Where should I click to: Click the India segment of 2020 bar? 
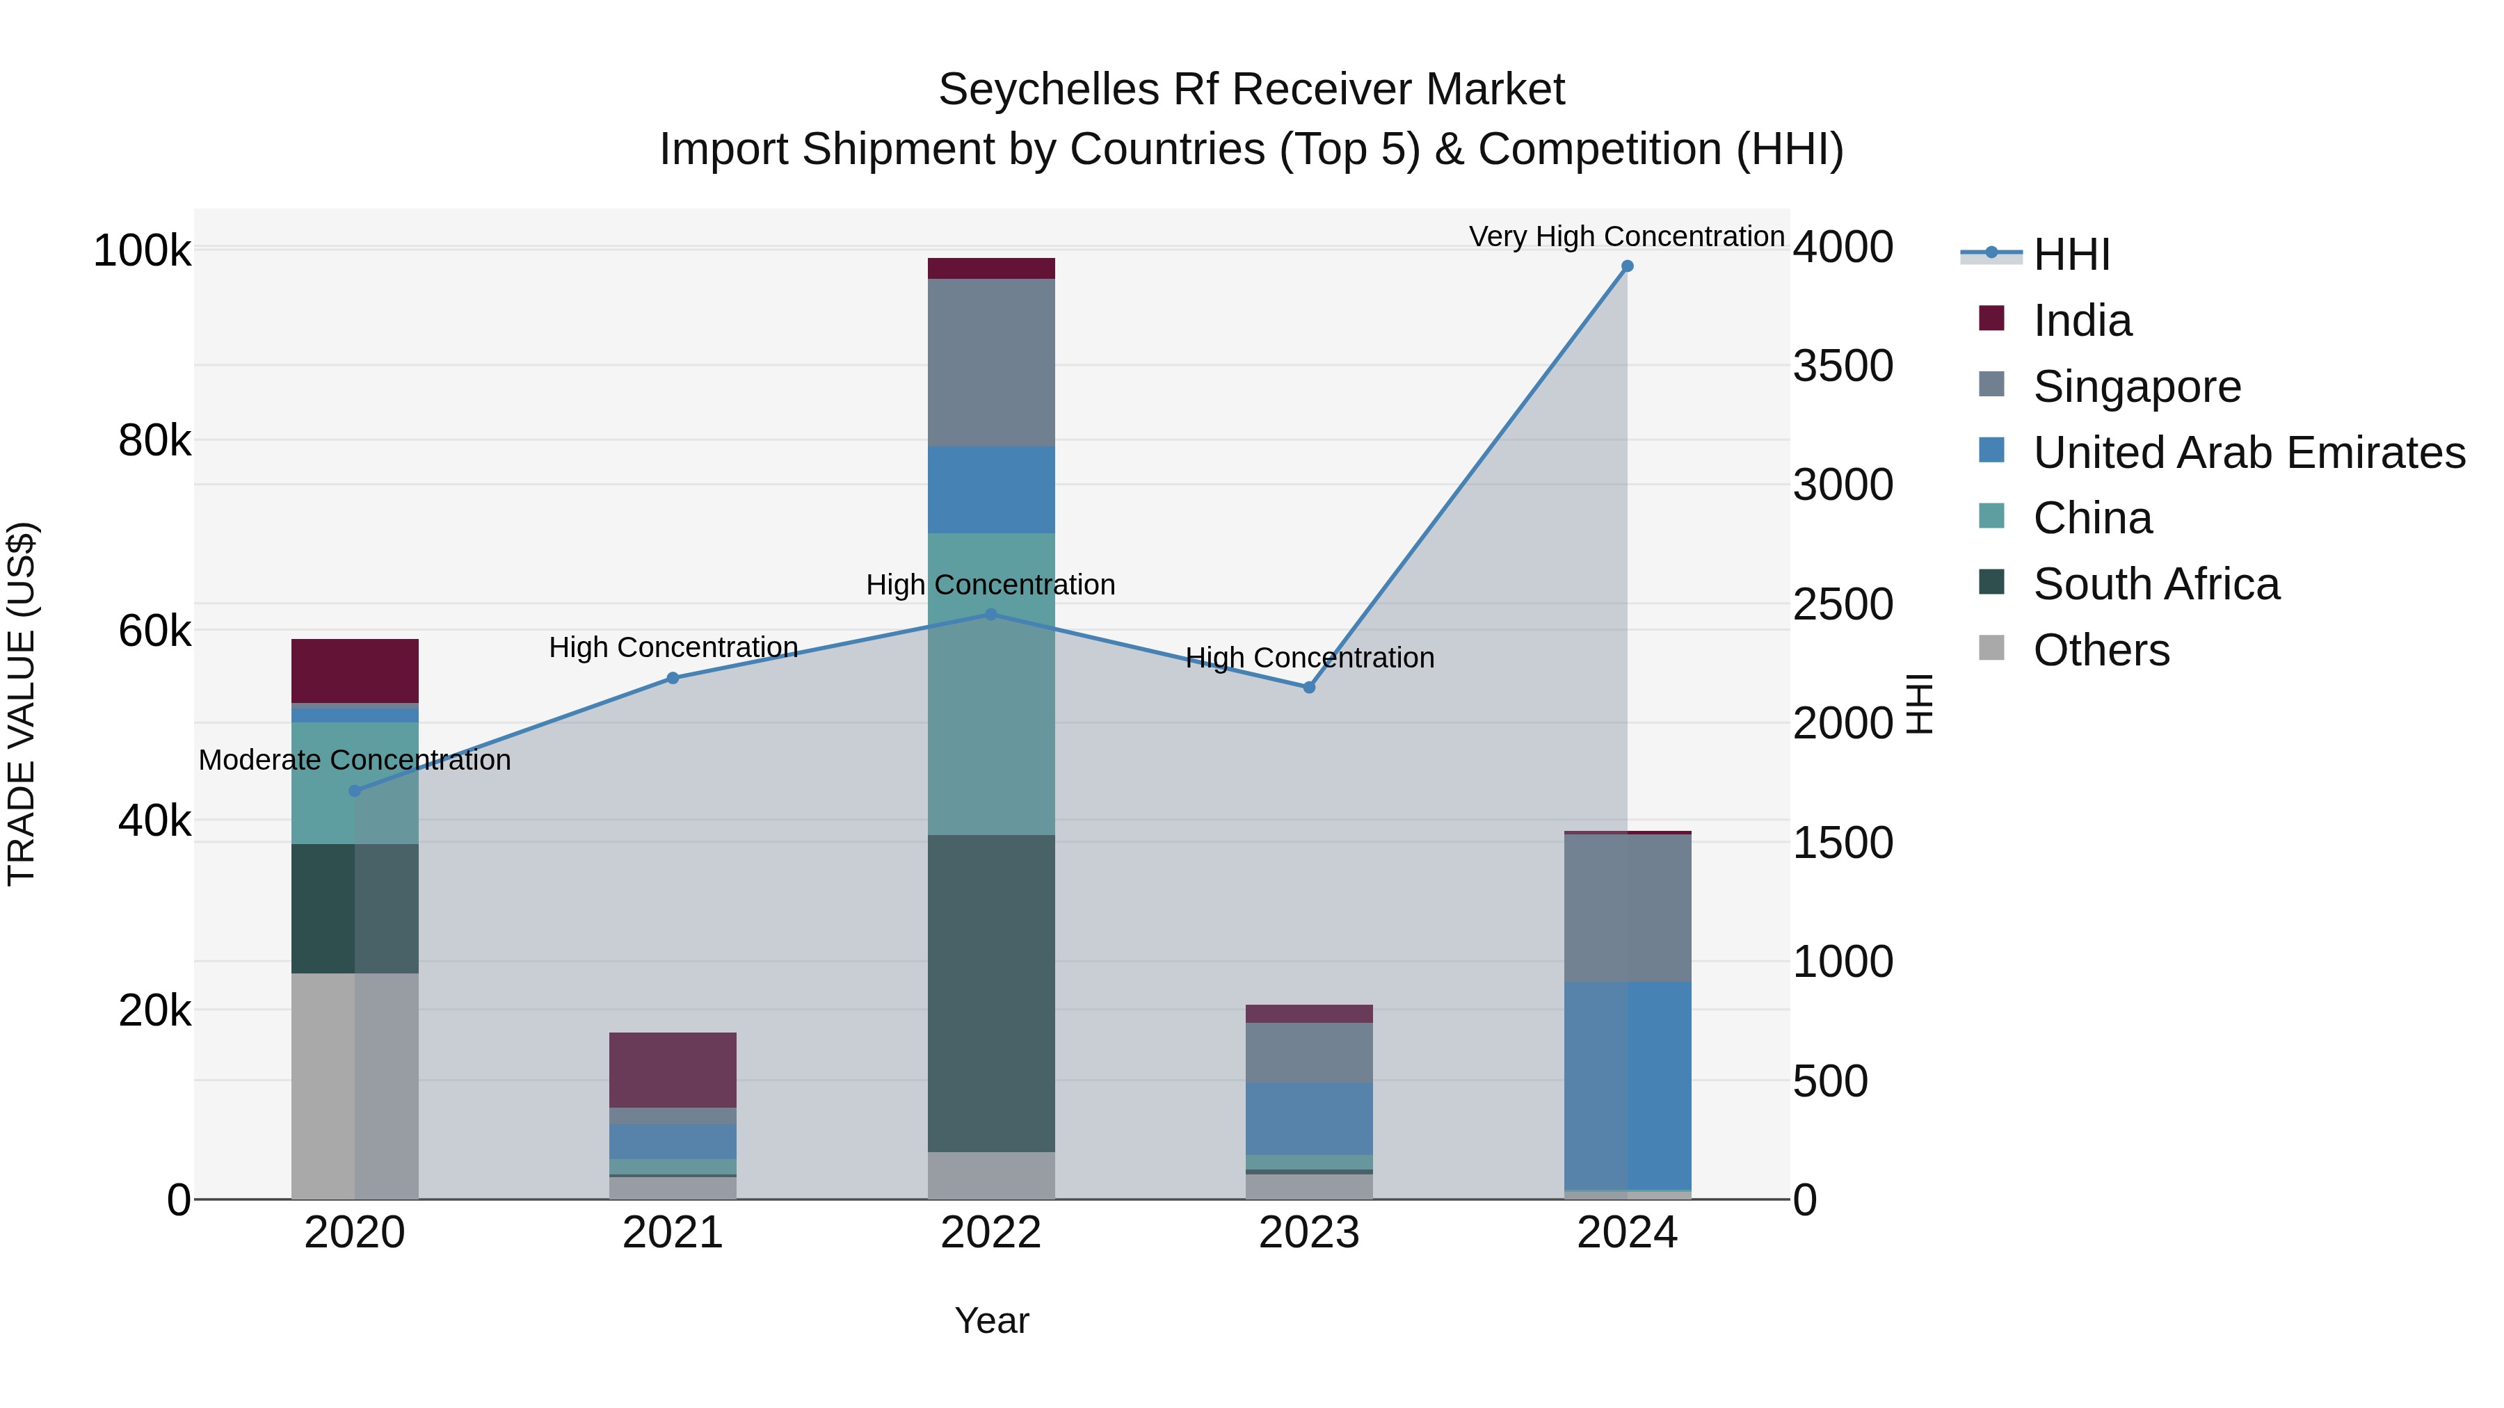[355, 670]
